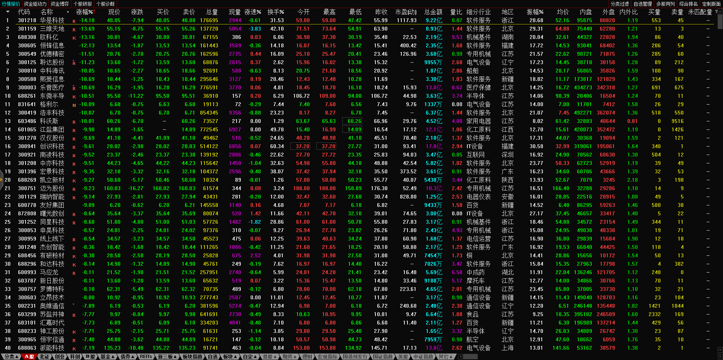Open 综合排名 ranking view
The image size is (723, 360).
tap(688, 4)
